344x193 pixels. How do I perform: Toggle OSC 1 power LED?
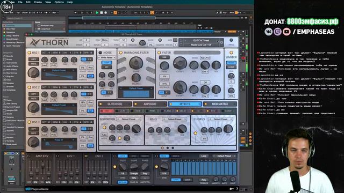29,53
